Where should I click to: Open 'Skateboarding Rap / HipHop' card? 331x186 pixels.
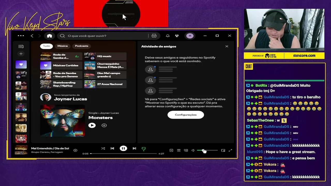tap(61, 84)
